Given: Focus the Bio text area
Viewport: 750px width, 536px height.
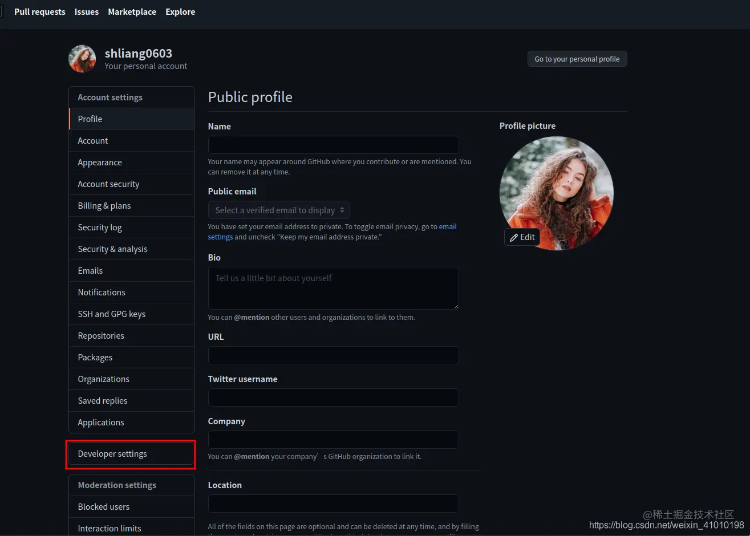Looking at the screenshot, I should click(x=334, y=288).
